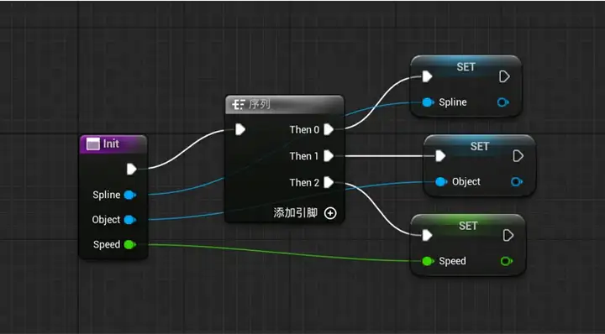Click the Then 2 output pin
The height and width of the screenshot is (334, 605).
(329, 182)
